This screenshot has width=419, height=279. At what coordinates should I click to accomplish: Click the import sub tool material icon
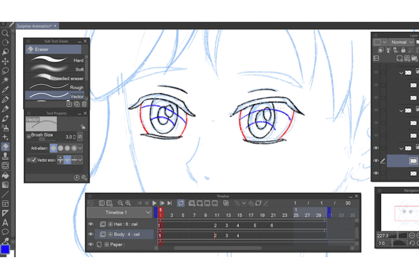click(69, 104)
